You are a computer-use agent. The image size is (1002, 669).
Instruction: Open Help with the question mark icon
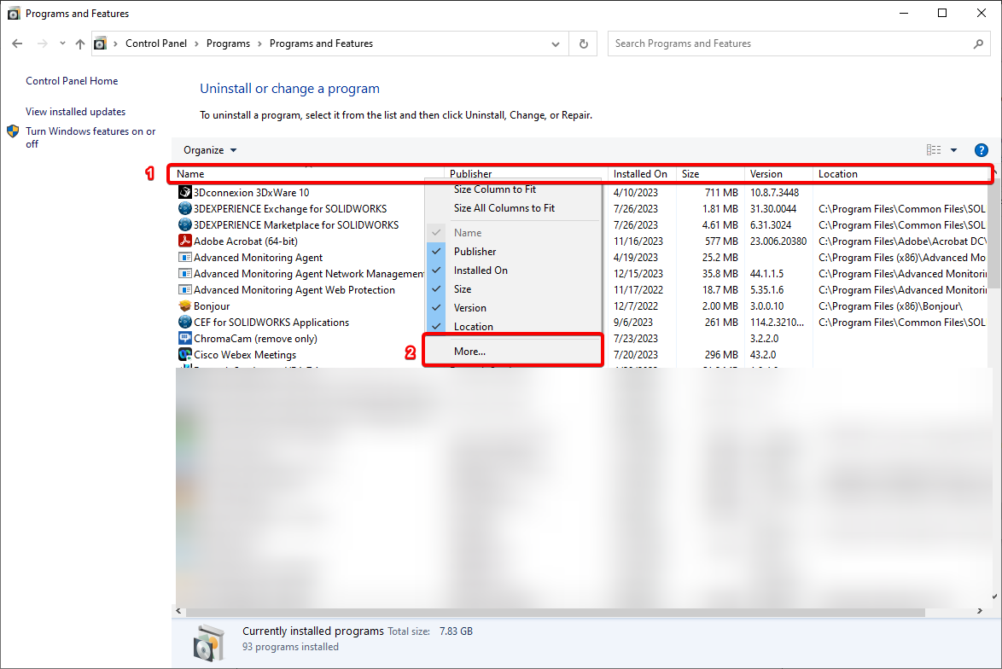(981, 150)
